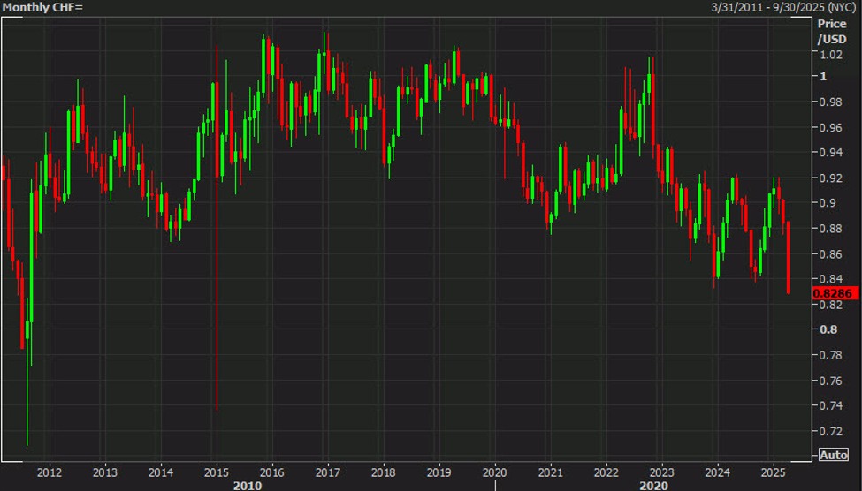This screenshot has height=491, width=862.
Task: Click the red 0.8286 current price tag
Action: click(835, 292)
